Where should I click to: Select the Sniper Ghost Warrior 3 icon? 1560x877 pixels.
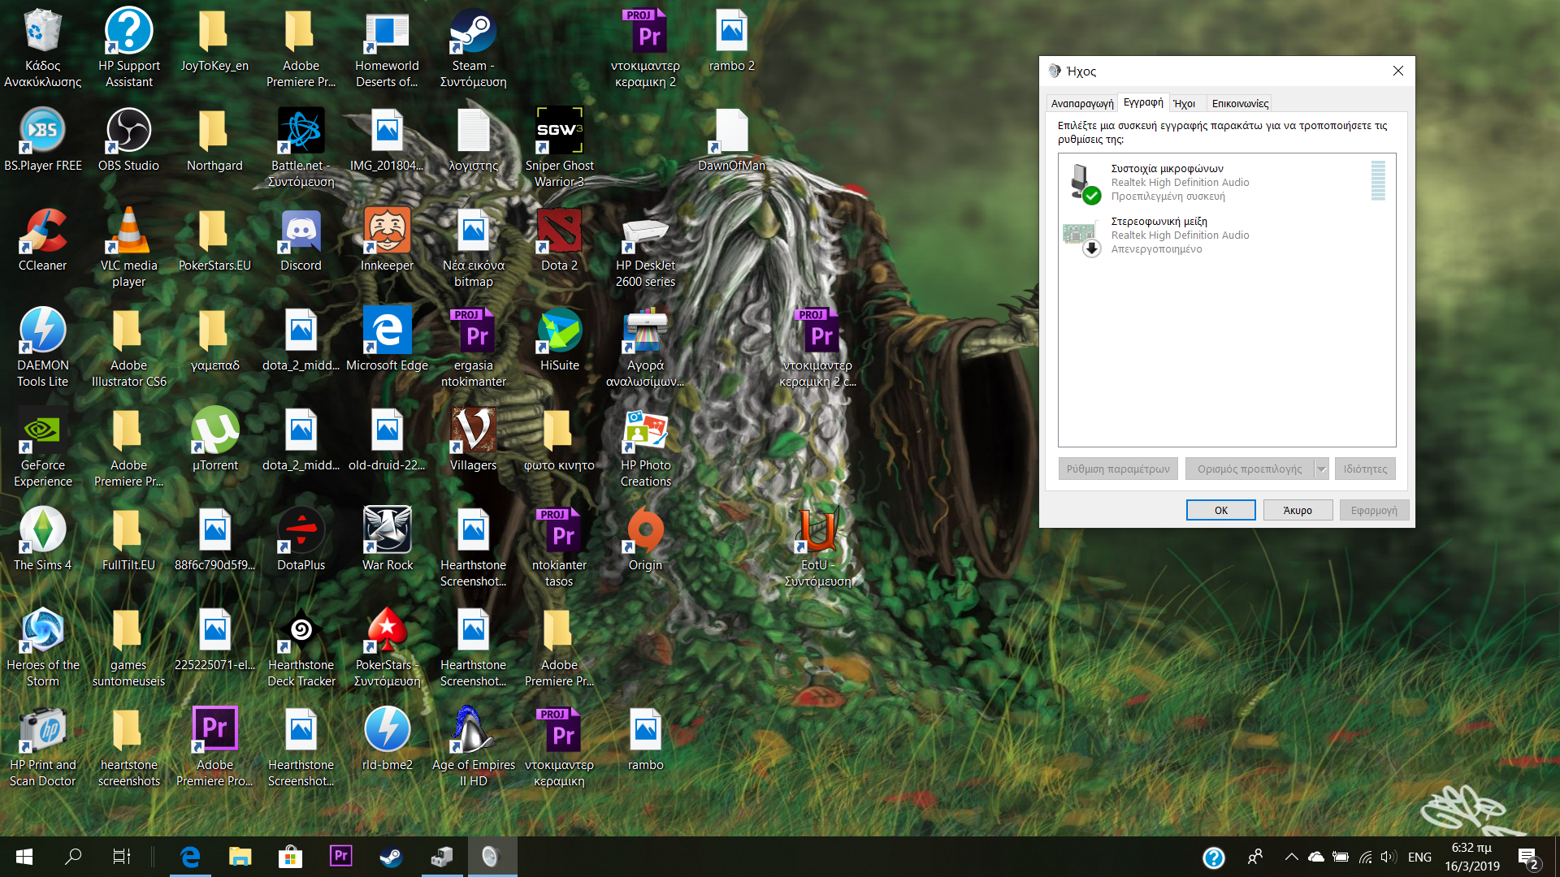[559, 149]
